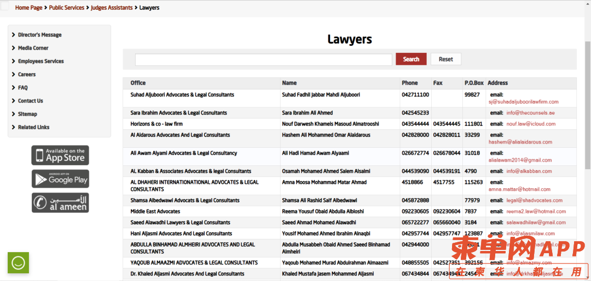Select Dr. Khaled Aljasmi Advocates office
Image resolution: width=591 pixels, height=281 pixels.
(187, 274)
